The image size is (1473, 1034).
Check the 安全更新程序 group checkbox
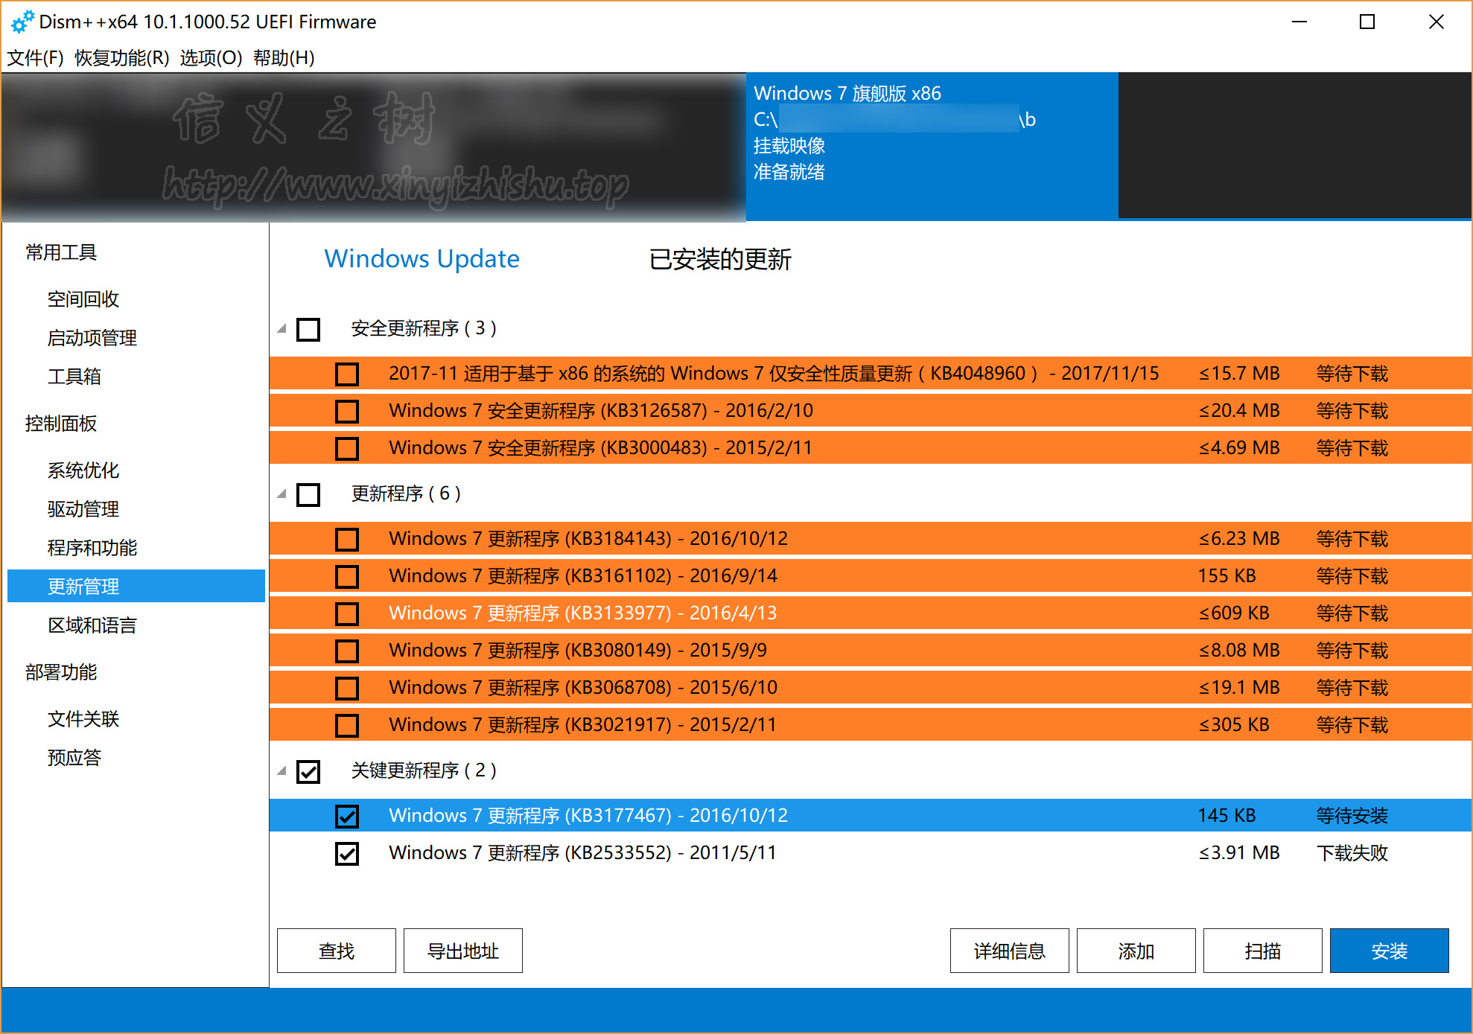click(308, 329)
